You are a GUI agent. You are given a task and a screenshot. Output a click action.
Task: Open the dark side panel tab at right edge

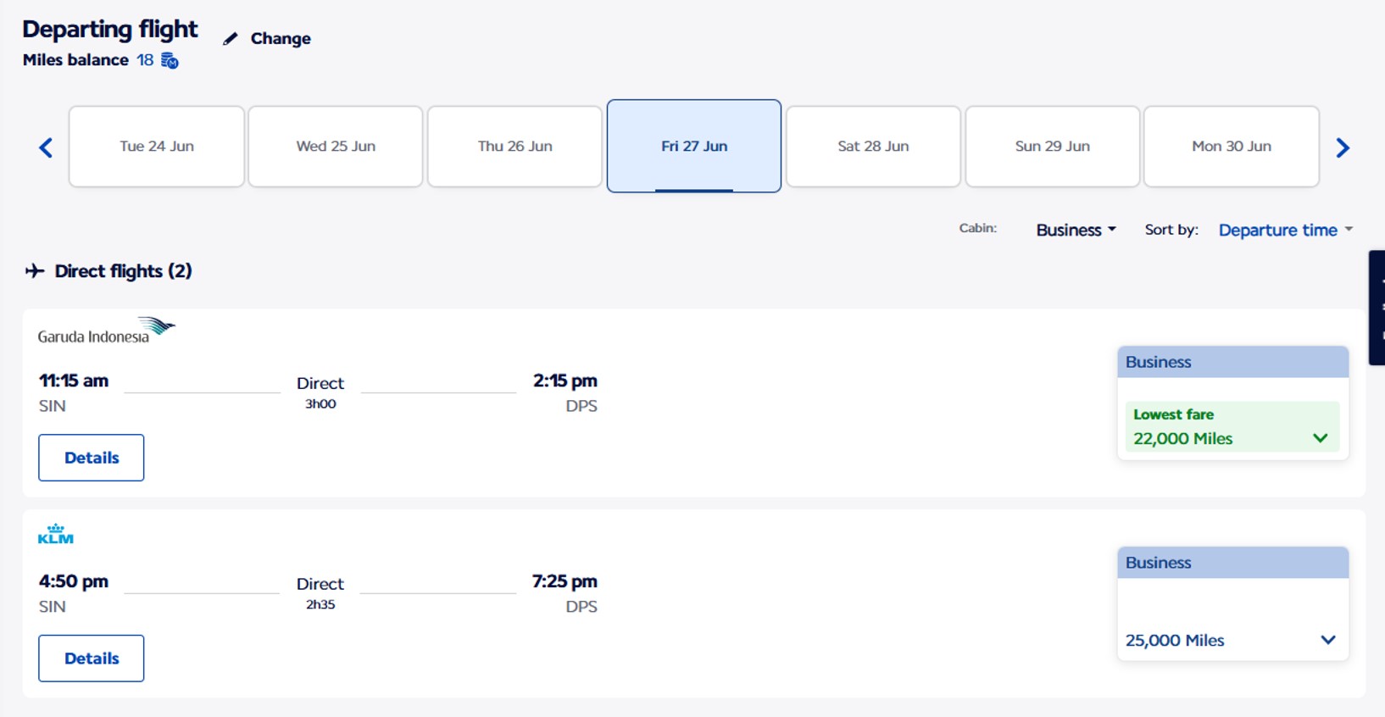click(1377, 307)
